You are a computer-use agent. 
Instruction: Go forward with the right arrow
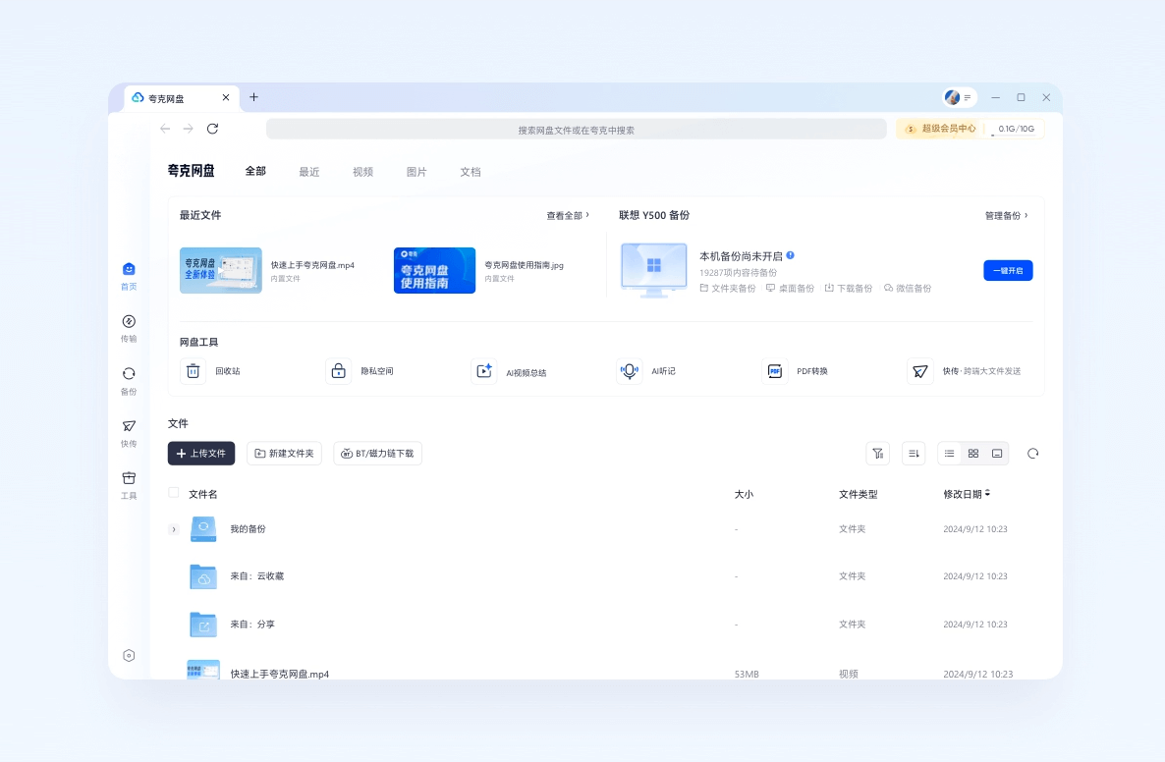tap(188, 129)
